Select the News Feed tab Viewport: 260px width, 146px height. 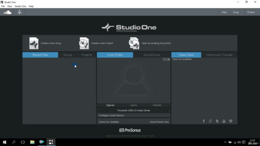(x=186, y=55)
